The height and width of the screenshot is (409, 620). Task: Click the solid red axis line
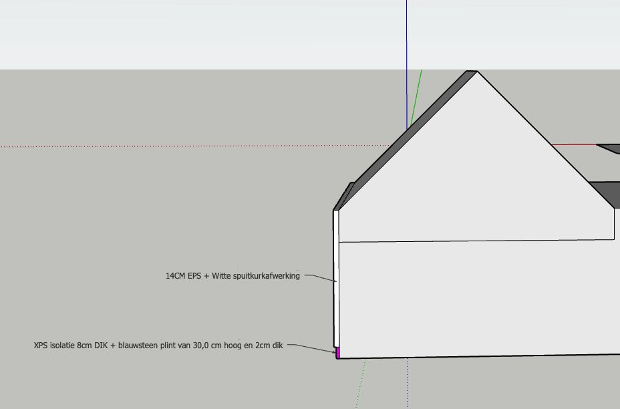coord(574,145)
